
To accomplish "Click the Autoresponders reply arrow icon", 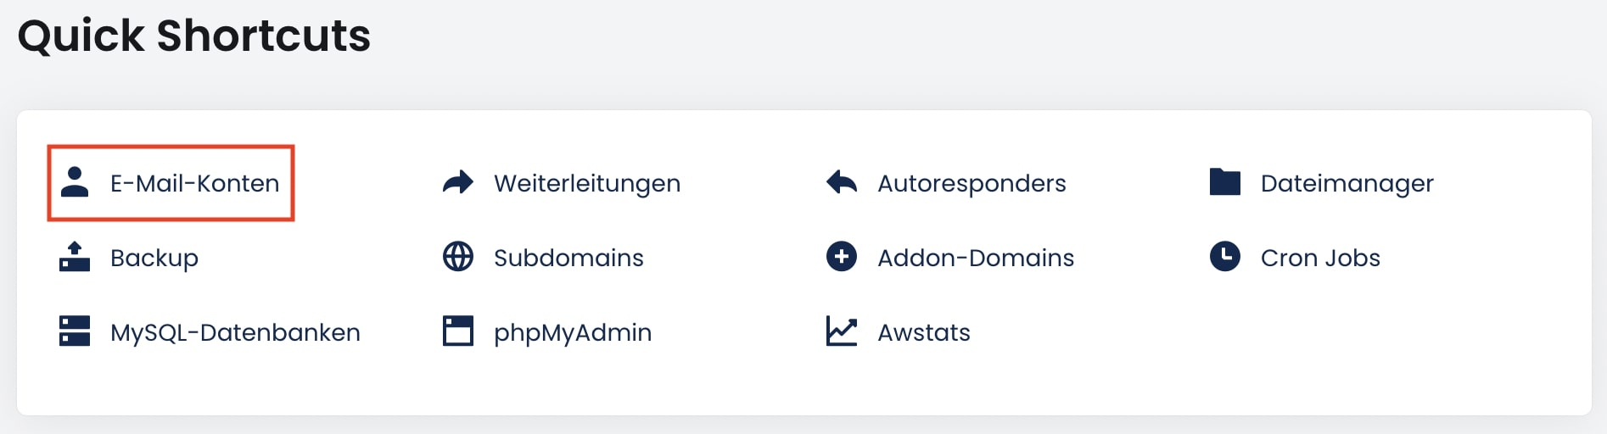I will pos(842,182).
